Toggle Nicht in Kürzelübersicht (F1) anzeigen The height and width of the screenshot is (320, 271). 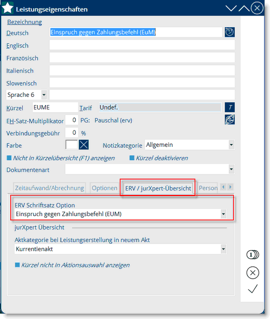[9, 158]
